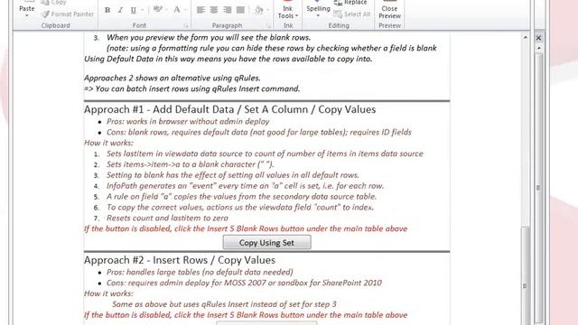This screenshot has height=325, width=578.
Task: Close the side pane with X
Action: [538, 38]
